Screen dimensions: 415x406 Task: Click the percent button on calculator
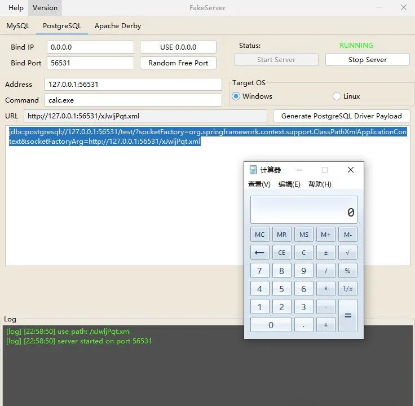[x=348, y=271]
